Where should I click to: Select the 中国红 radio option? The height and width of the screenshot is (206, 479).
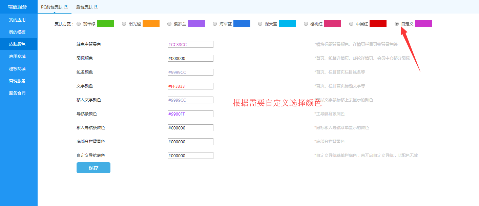click(x=351, y=24)
